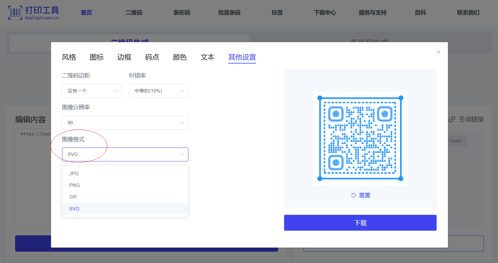Open the 风格 tab
This screenshot has height=263, width=498.
pyautogui.click(x=69, y=57)
